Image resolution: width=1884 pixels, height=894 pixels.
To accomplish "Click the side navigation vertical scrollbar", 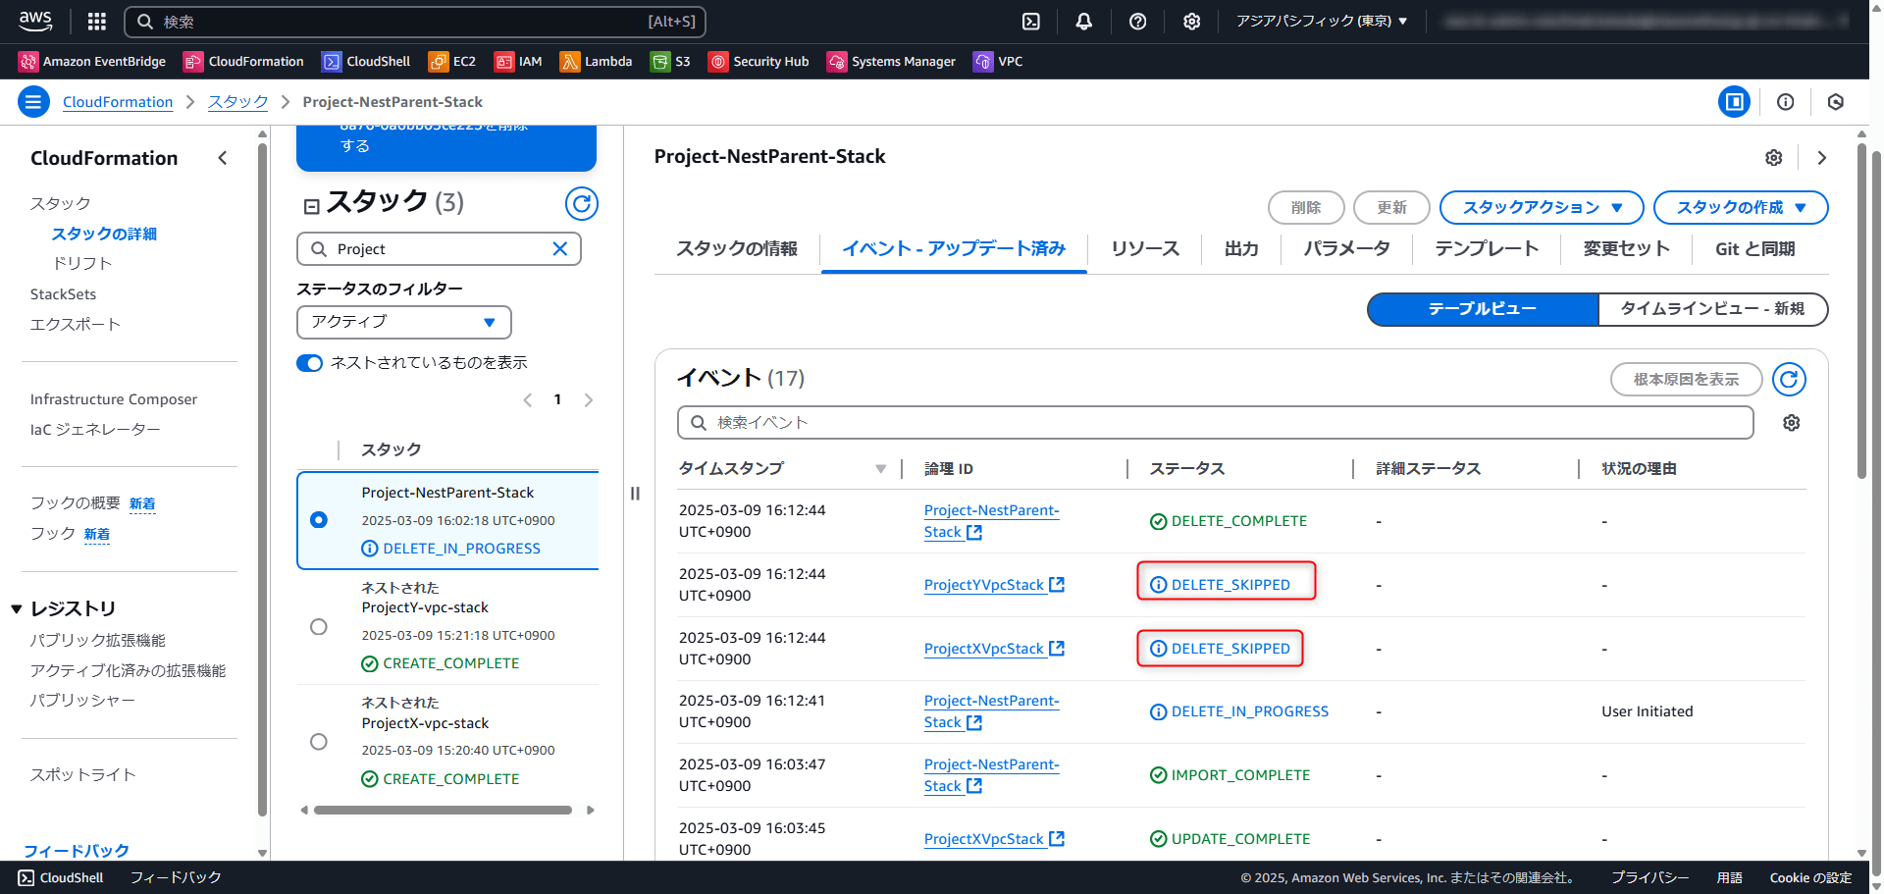I will pyautogui.click(x=262, y=481).
